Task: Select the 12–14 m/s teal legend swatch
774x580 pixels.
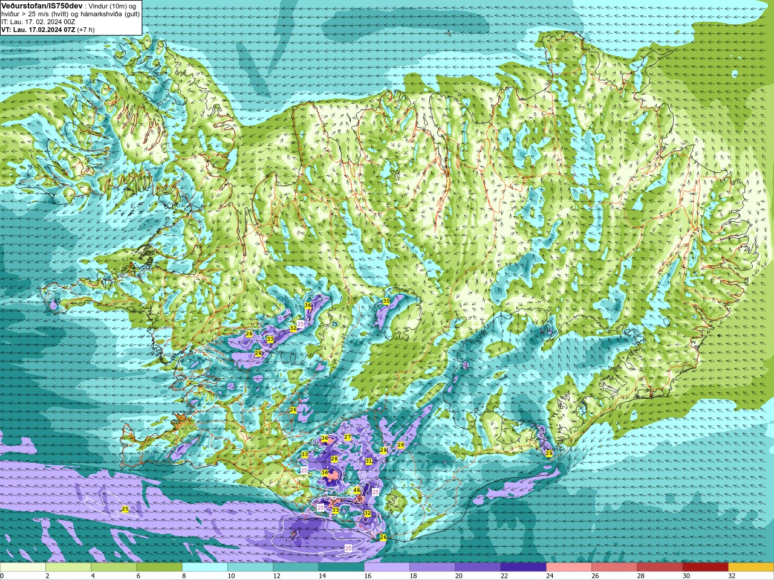Action: tap(296, 567)
